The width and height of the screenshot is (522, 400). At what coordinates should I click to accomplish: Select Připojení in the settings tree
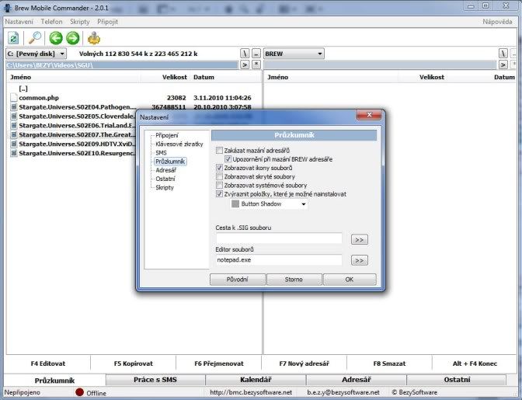(167, 135)
